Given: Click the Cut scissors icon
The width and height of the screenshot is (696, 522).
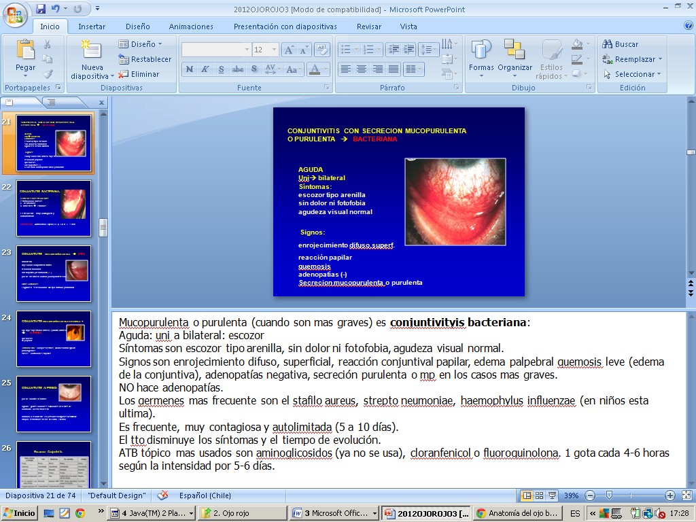Looking at the screenshot, I should (x=48, y=44).
